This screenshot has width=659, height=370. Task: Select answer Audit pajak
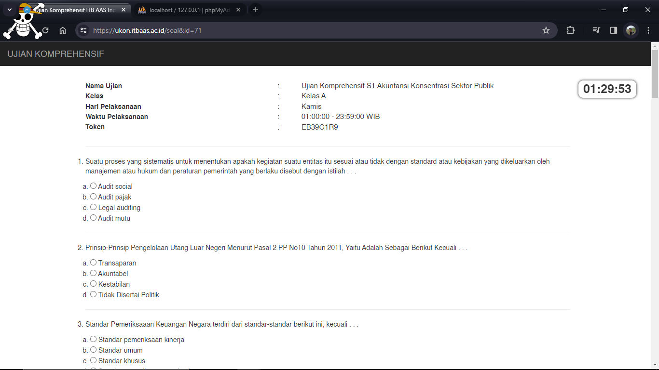(x=94, y=197)
